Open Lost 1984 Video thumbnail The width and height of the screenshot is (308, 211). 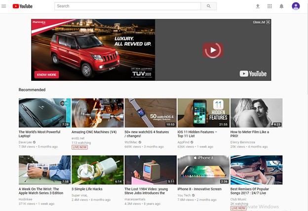pos(151,170)
